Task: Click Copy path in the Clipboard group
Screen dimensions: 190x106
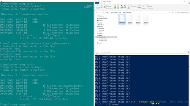Action: coord(109,6)
